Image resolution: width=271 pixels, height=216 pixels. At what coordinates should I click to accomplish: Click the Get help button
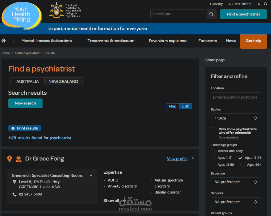coord(253,41)
